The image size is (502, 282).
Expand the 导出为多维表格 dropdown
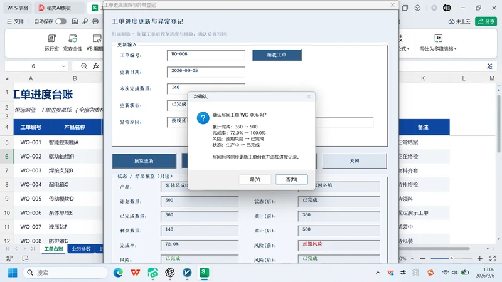[x=438, y=43]
